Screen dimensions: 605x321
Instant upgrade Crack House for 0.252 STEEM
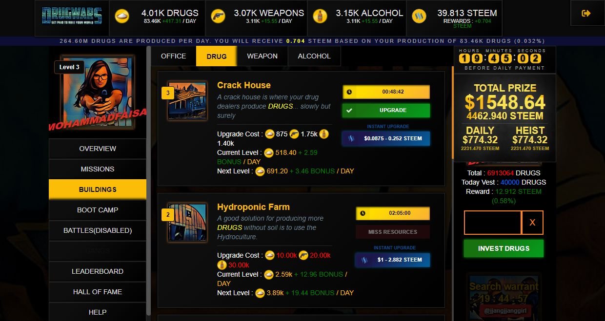click(x=386, y=138)
